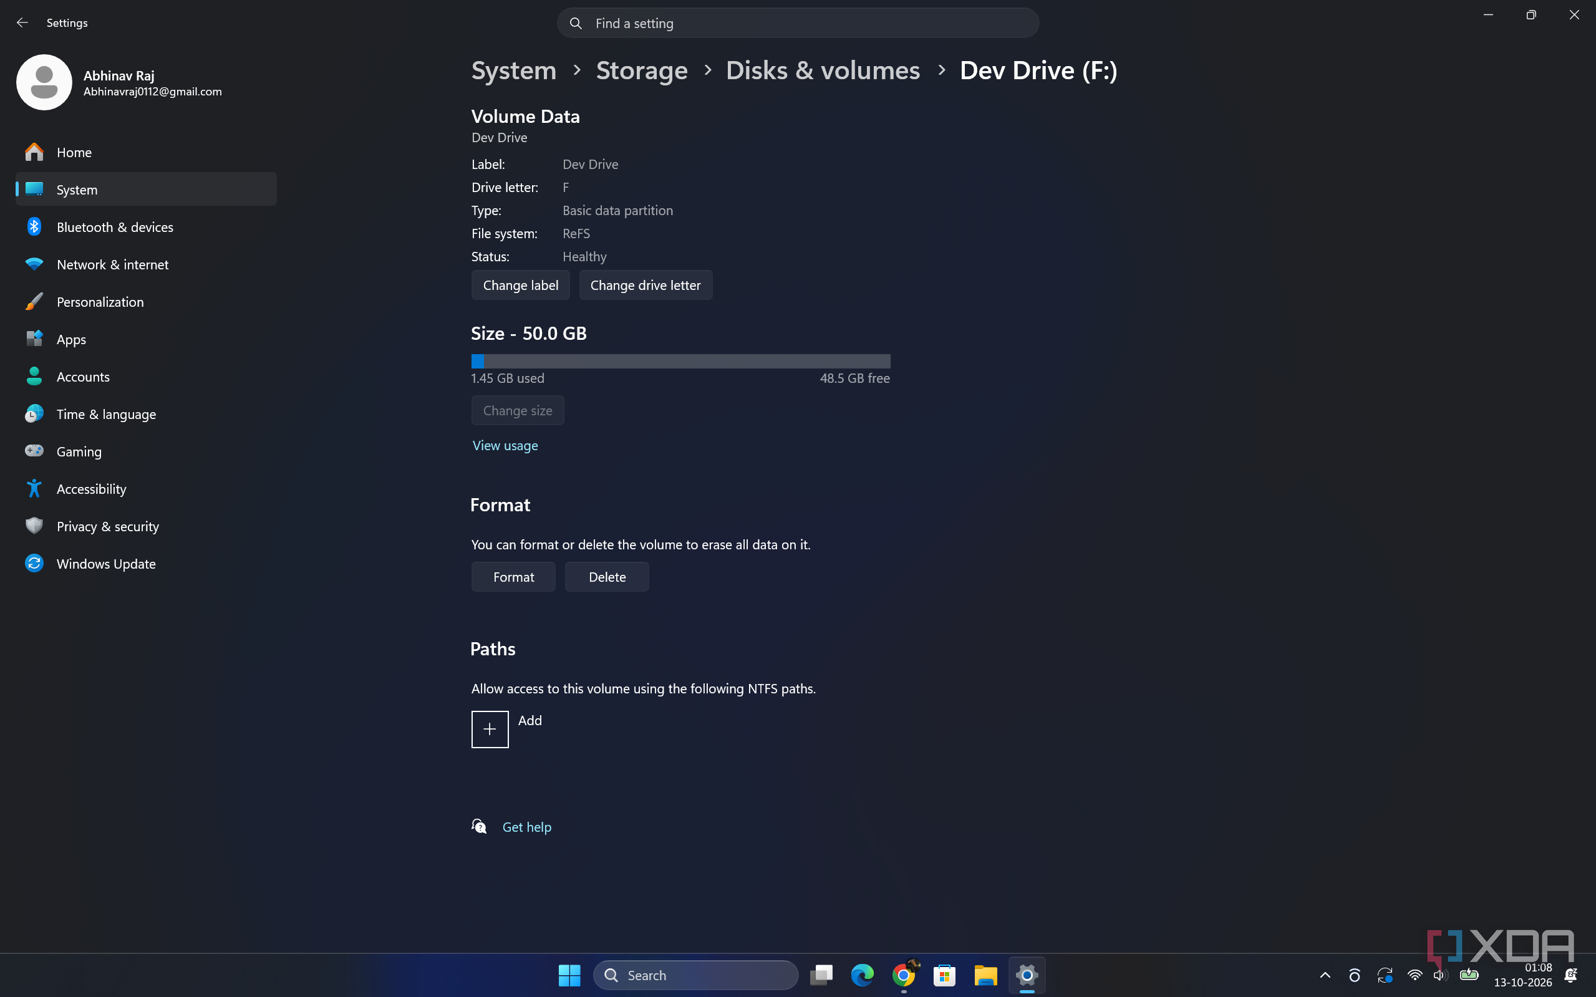The image size is (1596, 997).
Task: Click the Change drive letter button
Action: [x=645, y=285]
